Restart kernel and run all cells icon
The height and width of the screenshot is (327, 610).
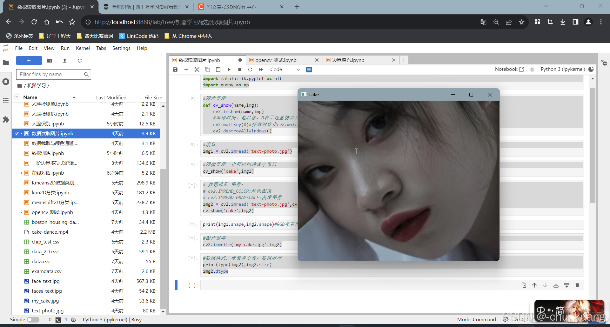coord(261,69)
